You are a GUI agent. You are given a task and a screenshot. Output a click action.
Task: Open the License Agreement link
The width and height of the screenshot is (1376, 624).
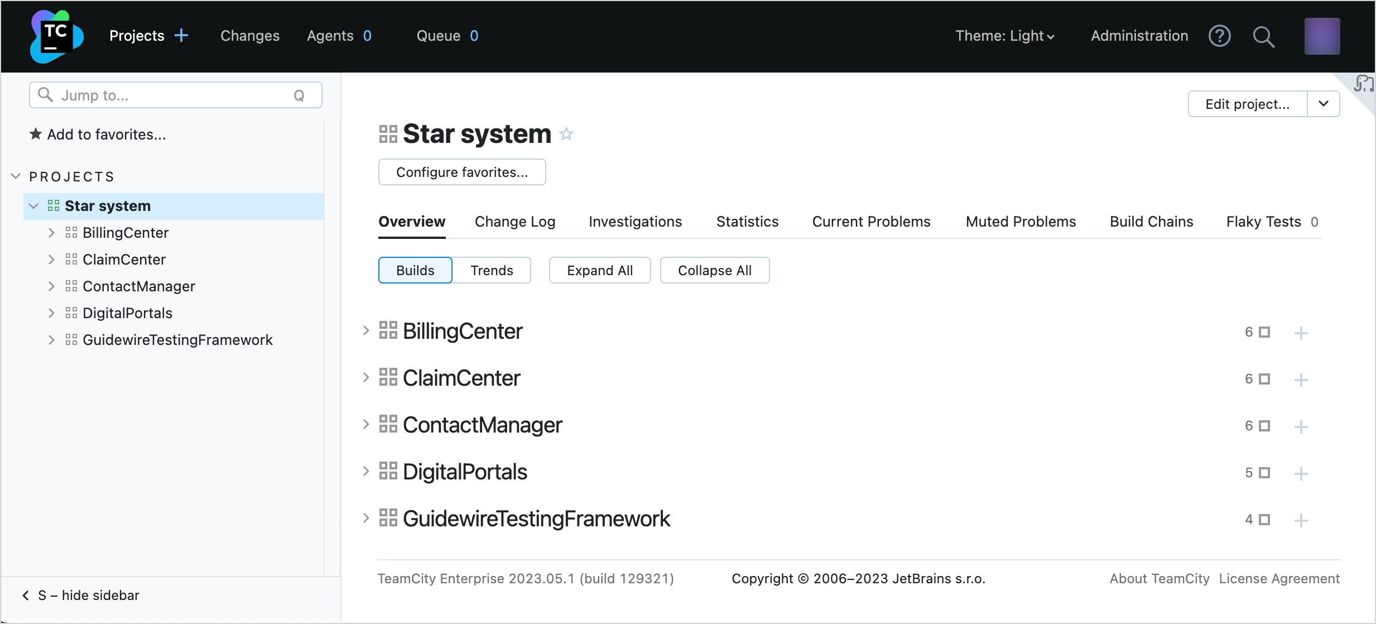coord(1279,578)
